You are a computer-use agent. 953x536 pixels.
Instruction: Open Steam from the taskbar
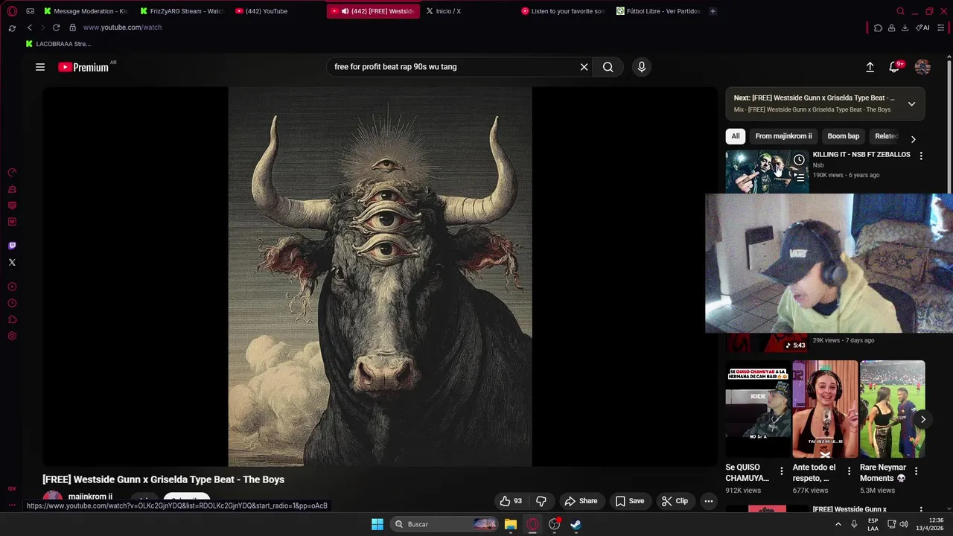pos(576,524)
